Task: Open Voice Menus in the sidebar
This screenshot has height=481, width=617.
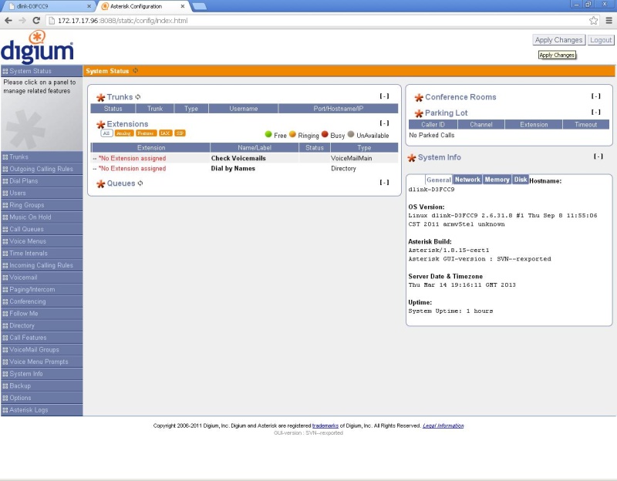Action: tap(42, 241)
